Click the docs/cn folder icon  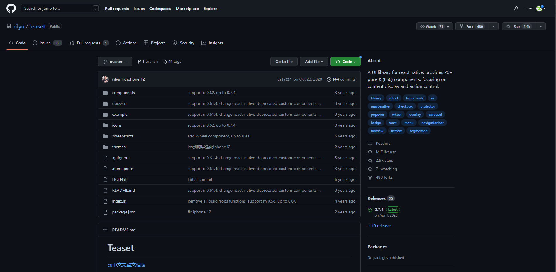pyautogui.click(x=105, y=104)
